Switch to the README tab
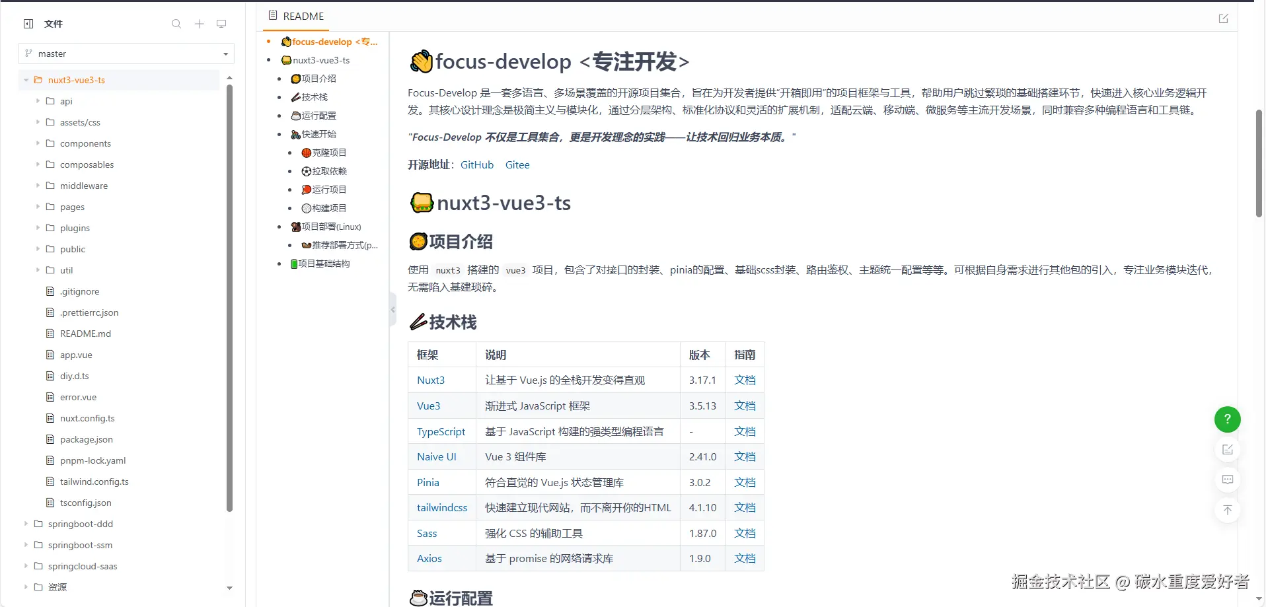Image resolution: width=1266 pixels, height=607 pixels. click(301, 16)
